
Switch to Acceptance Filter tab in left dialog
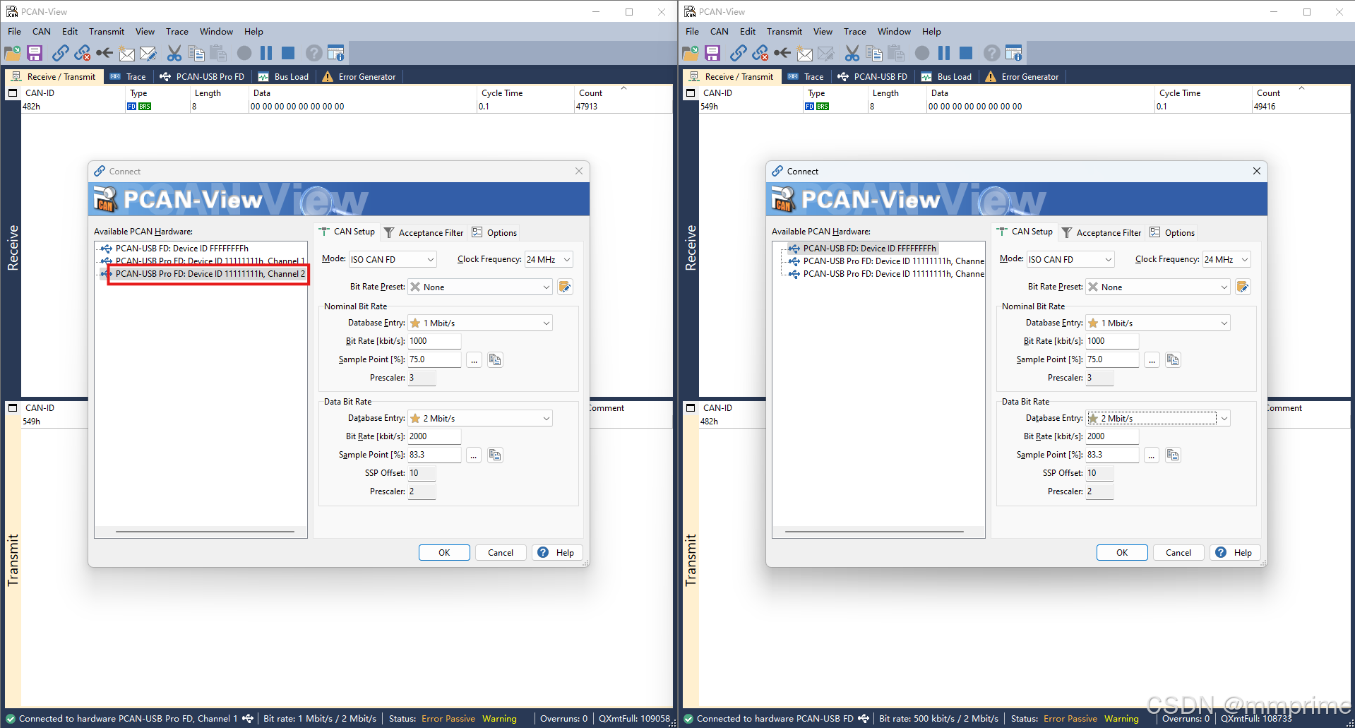424,232
